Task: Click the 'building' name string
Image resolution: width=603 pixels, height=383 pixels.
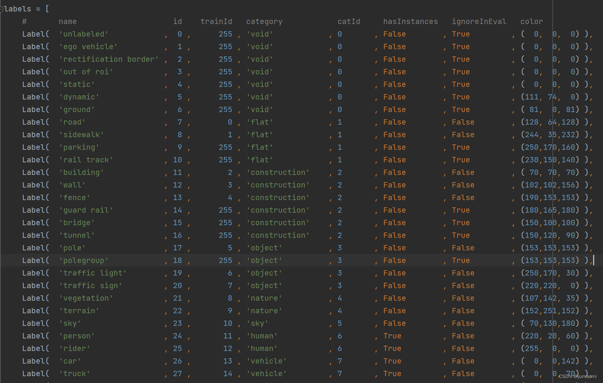Action: [82, 173]
